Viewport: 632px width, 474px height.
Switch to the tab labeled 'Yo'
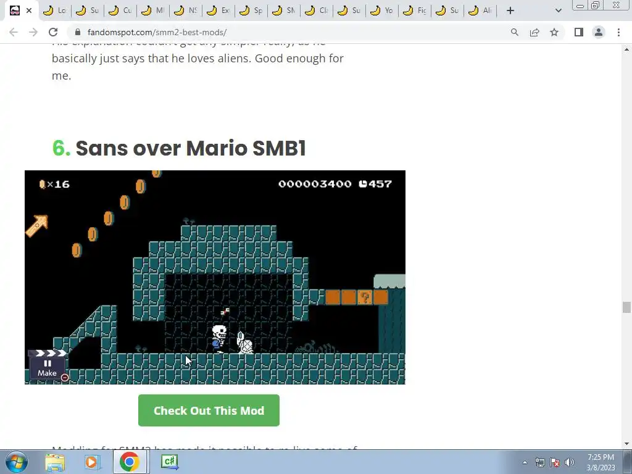pos(381,10)
